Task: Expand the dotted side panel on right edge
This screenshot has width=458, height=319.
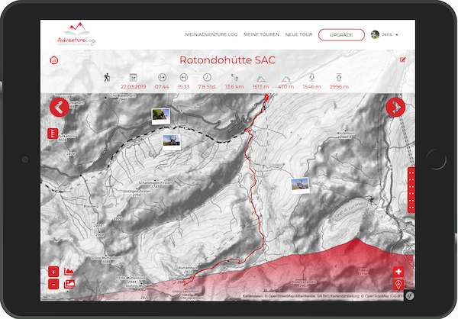Action: tap(411, 189)
